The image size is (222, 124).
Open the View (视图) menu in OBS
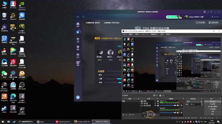click(x=137, y=34)
